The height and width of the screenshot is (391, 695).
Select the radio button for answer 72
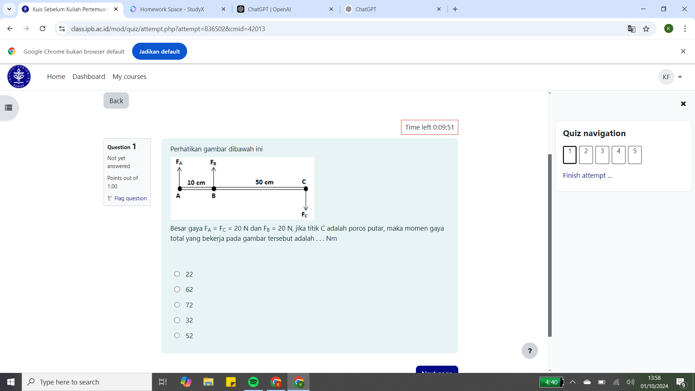[x=178, y=304]
